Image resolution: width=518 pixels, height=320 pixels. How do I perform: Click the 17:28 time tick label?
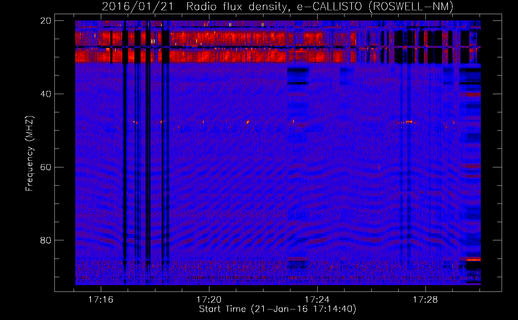click(x=425, y=300)
